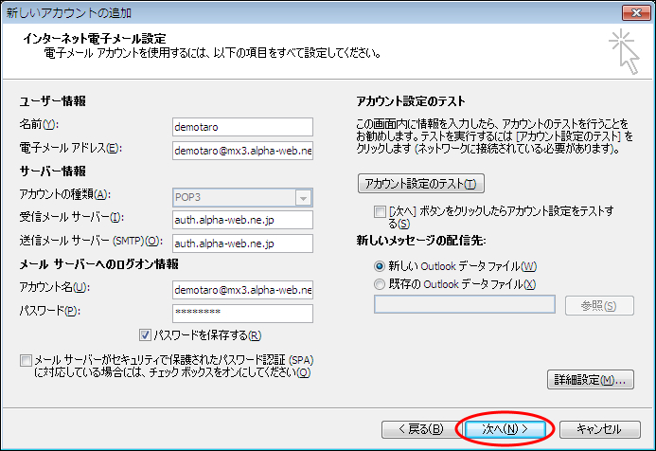Viewport: 656px width, 451px height.
Task: Click the パスワード input field
Action: coord(242,314)
